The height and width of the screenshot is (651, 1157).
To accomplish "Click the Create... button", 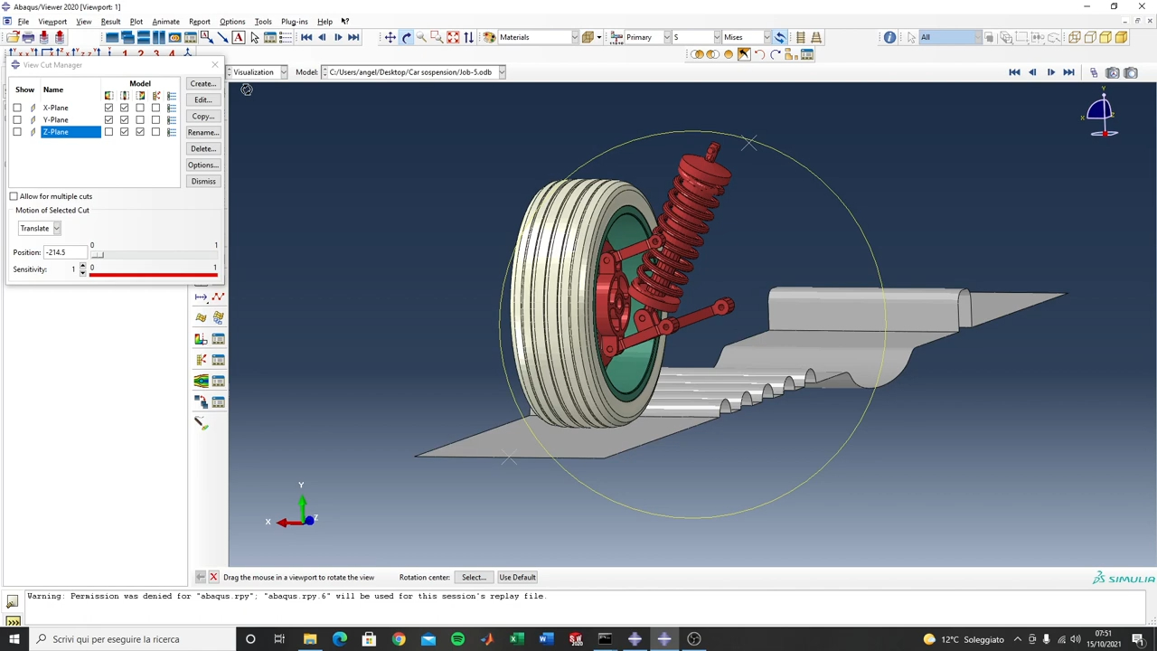I will (x=202, y=83).
